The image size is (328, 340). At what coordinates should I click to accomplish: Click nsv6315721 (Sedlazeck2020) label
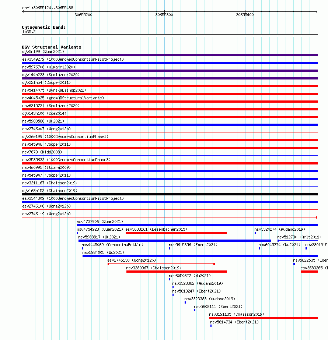click(x=51, y=106)
